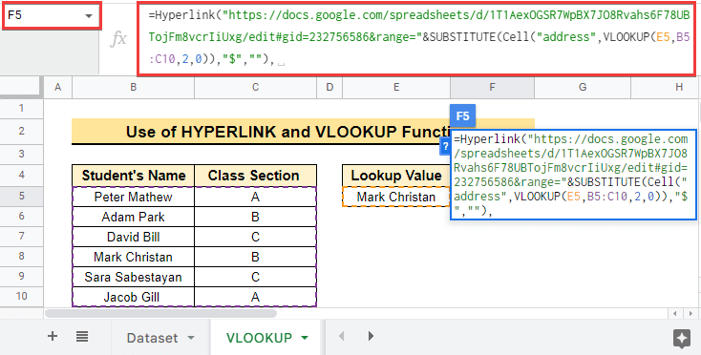Click the horizontal scrollbar thumb
Image resolution: width=701 pixels, height=355 pixels.
click(x=161, y=313)
